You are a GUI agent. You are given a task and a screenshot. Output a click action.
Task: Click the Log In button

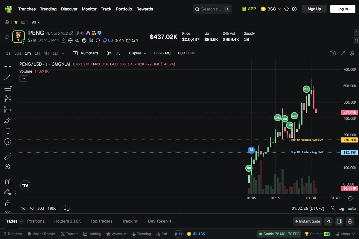point(343,9)
